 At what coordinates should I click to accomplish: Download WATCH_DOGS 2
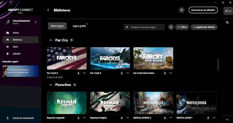point(165,118)
